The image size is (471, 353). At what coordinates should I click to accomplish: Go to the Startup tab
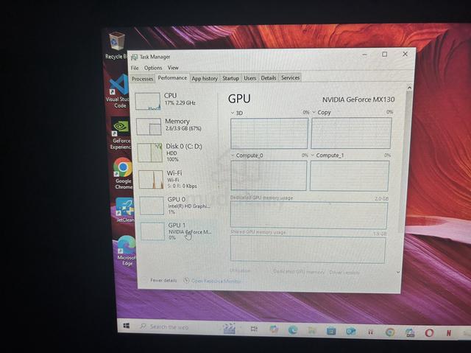coord(230,78)
